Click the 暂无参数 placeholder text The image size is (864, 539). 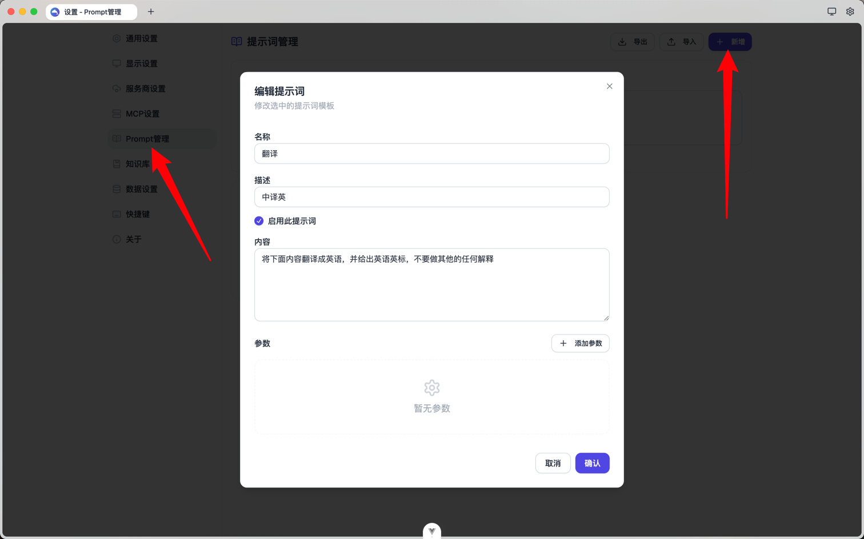tap(432, 408)
